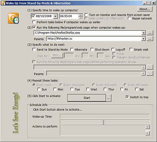157x142 pixels.
Task: Check the Simply wait option
Action: (x=131, y=49)
